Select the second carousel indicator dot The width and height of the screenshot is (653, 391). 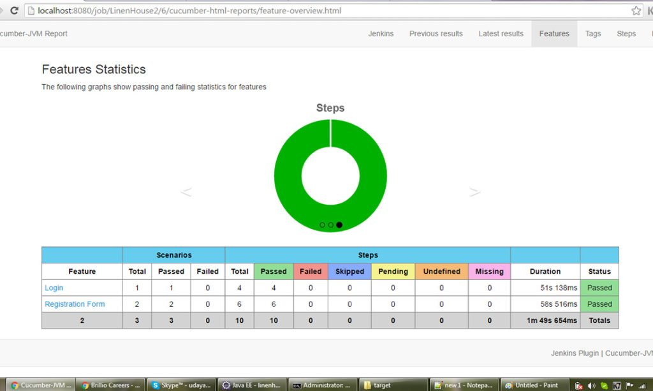tap(331, 225)
